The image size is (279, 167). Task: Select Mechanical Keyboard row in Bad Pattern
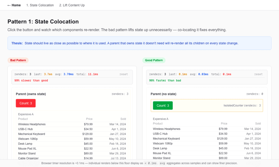point(72,134)
